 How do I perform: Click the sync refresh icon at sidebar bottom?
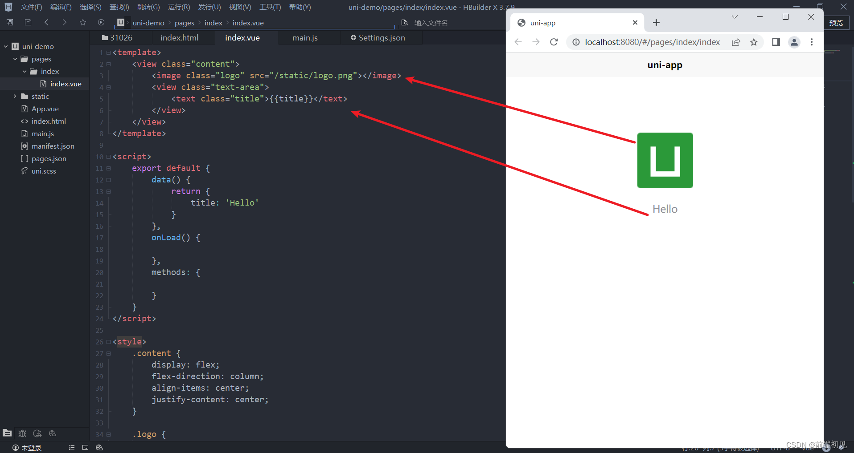click(x=37, y=433)
